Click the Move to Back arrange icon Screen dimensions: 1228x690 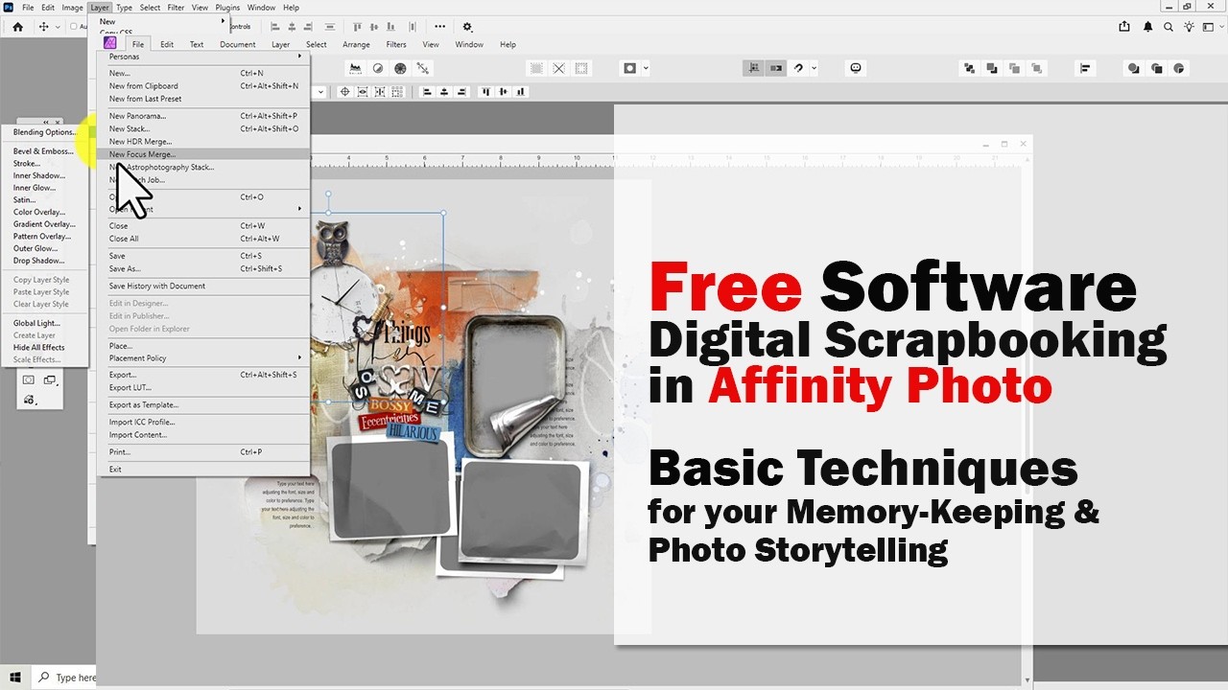point(969,68)
